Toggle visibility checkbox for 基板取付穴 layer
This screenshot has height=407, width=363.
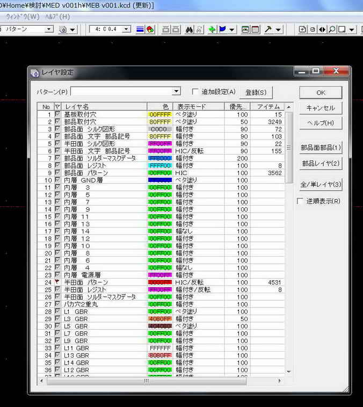pyautogui.click(x=57, y=114)
